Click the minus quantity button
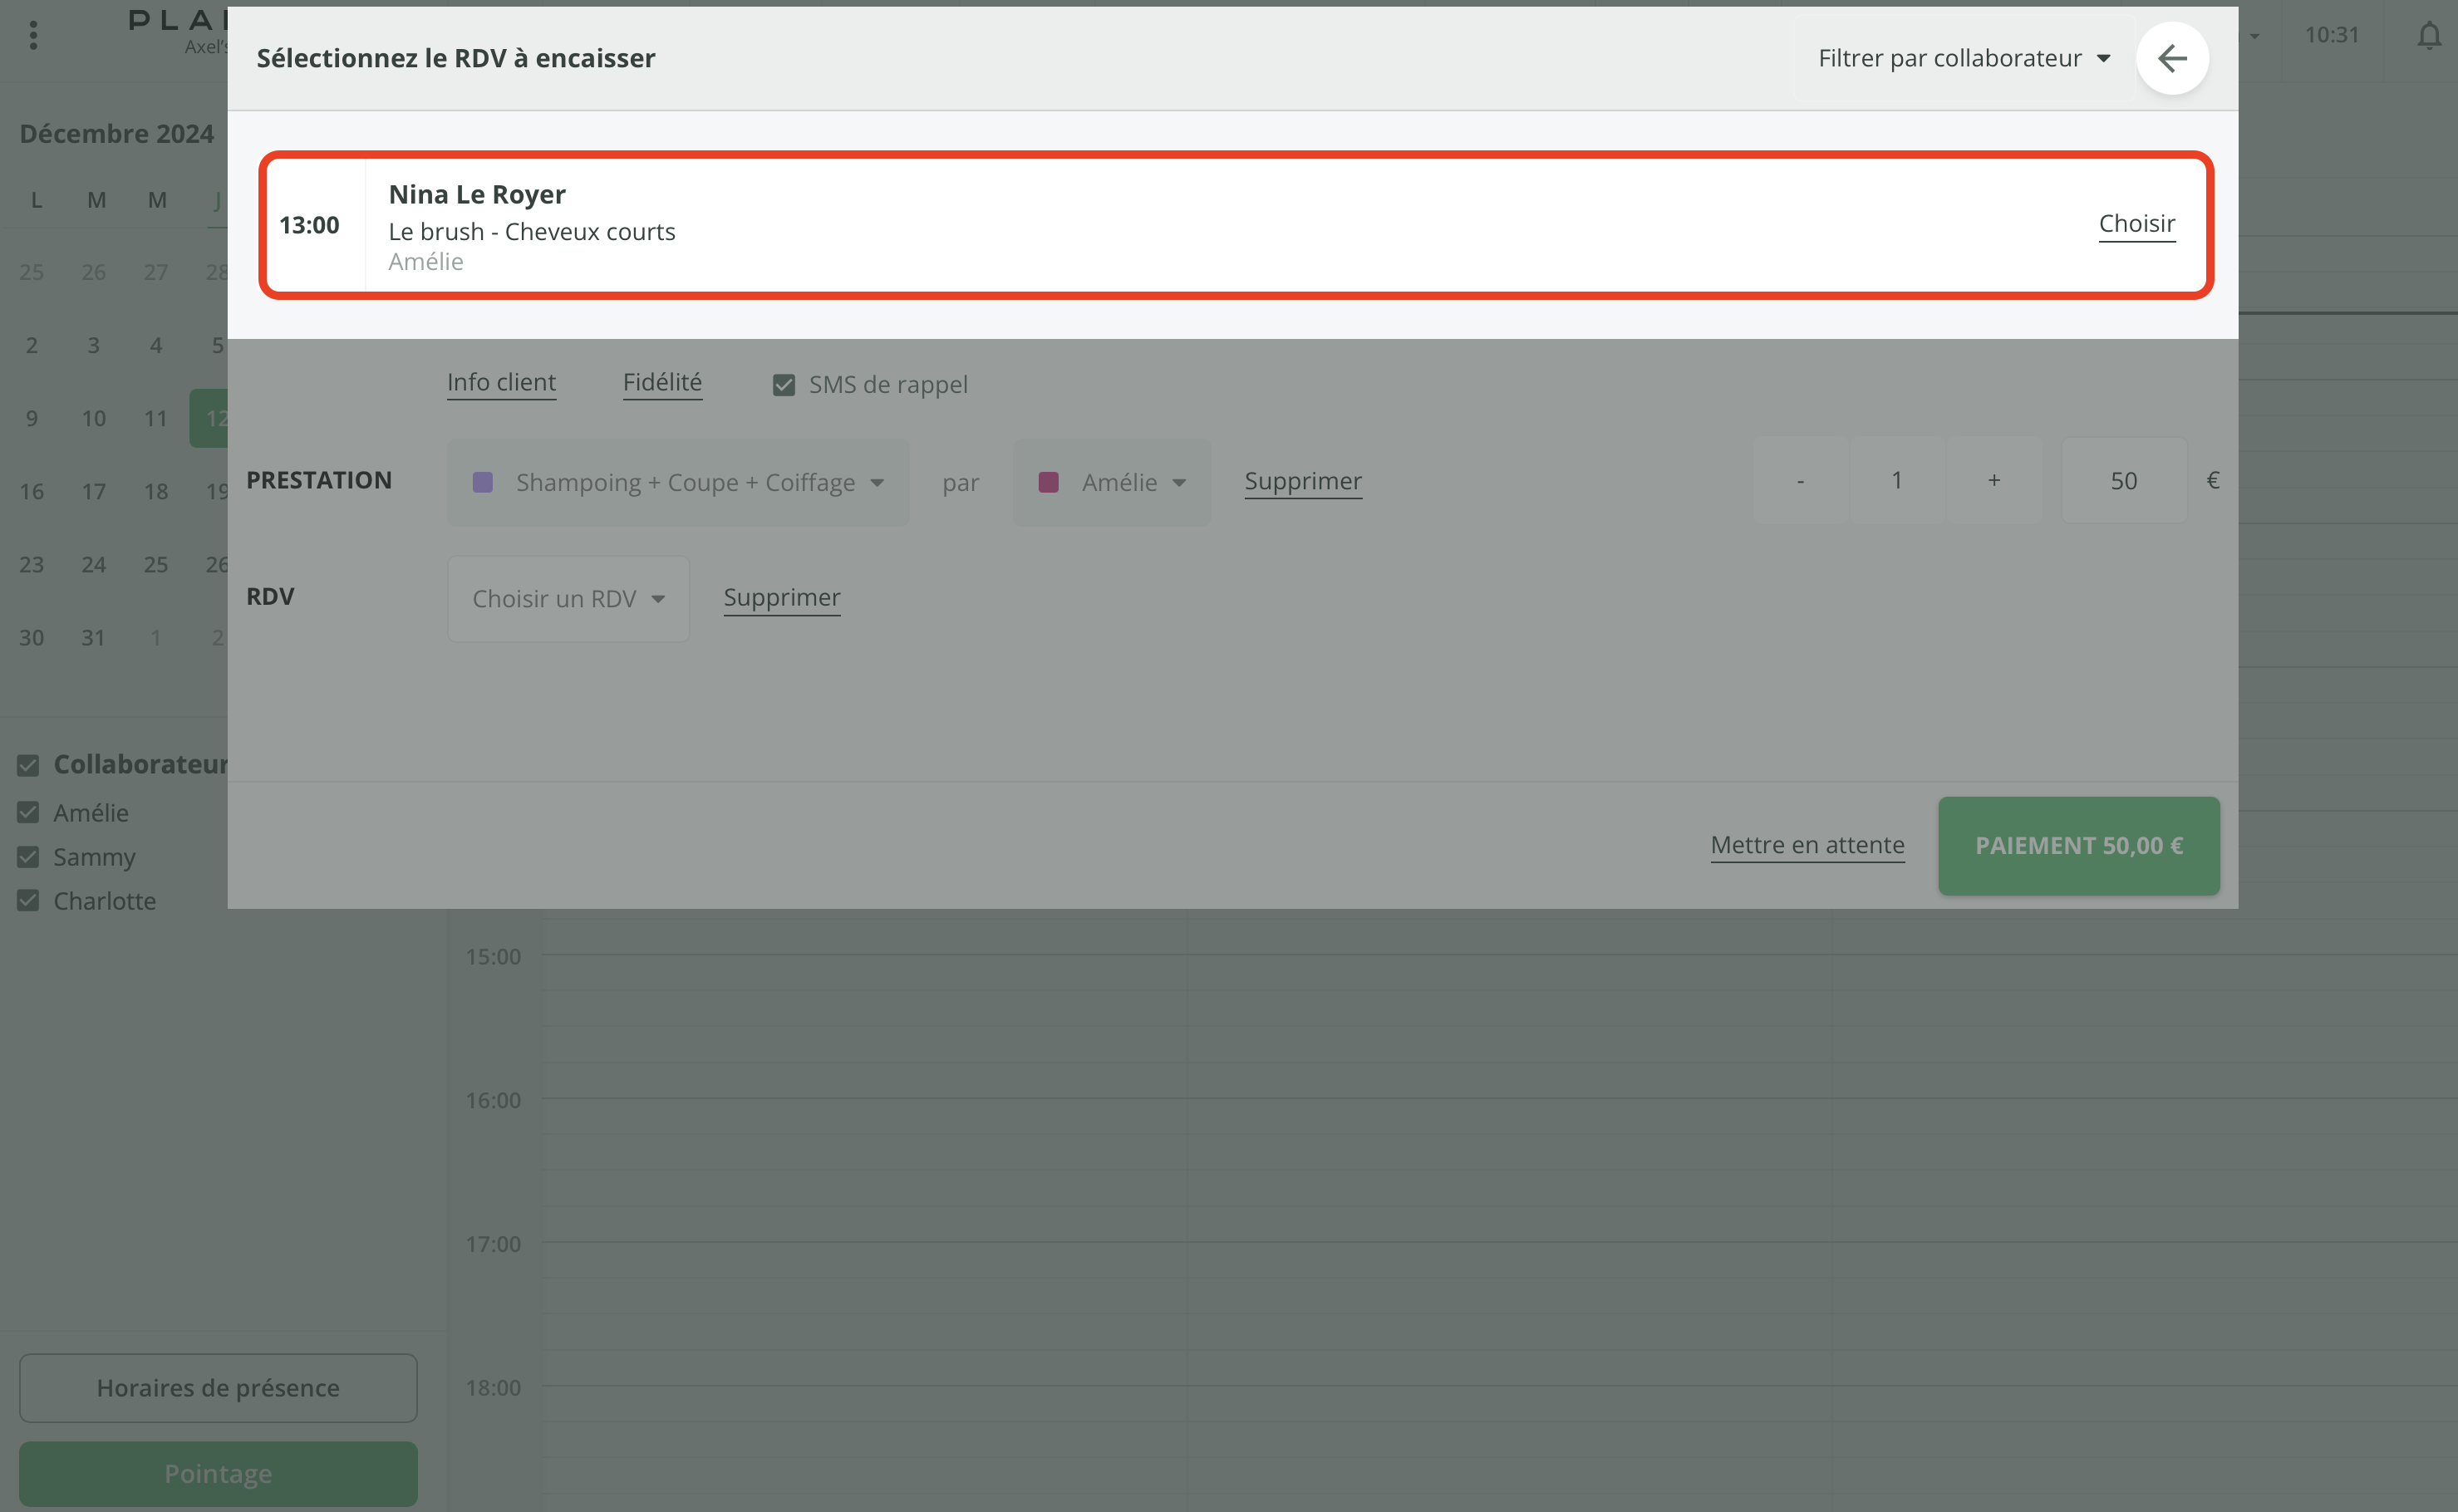 (x=1800, y=480)
